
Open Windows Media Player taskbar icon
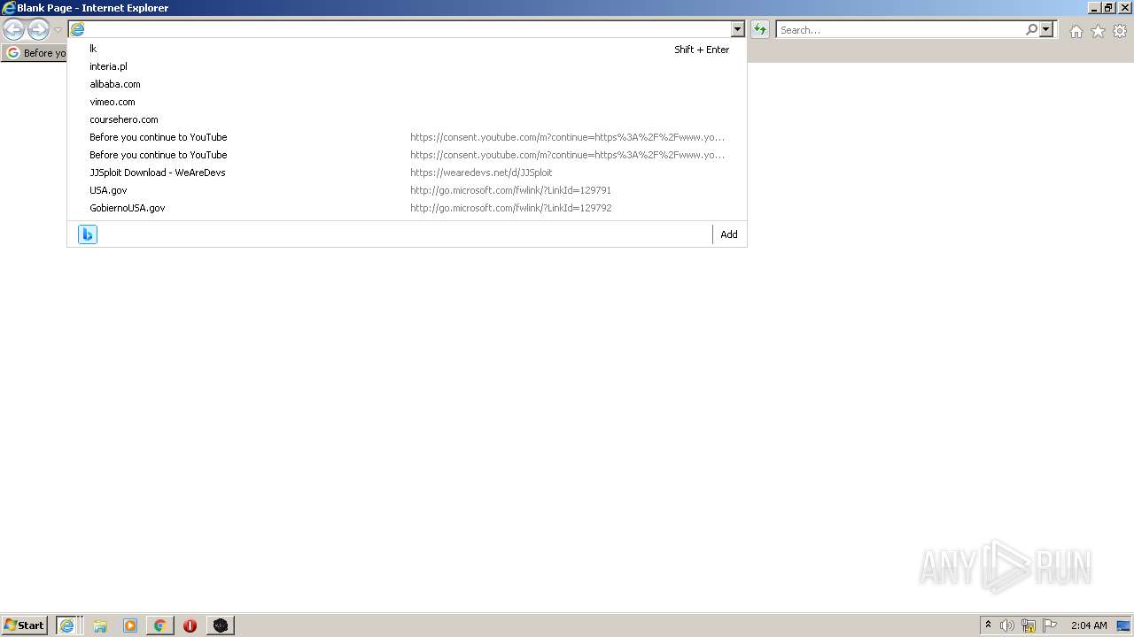[x=130, y=625]
